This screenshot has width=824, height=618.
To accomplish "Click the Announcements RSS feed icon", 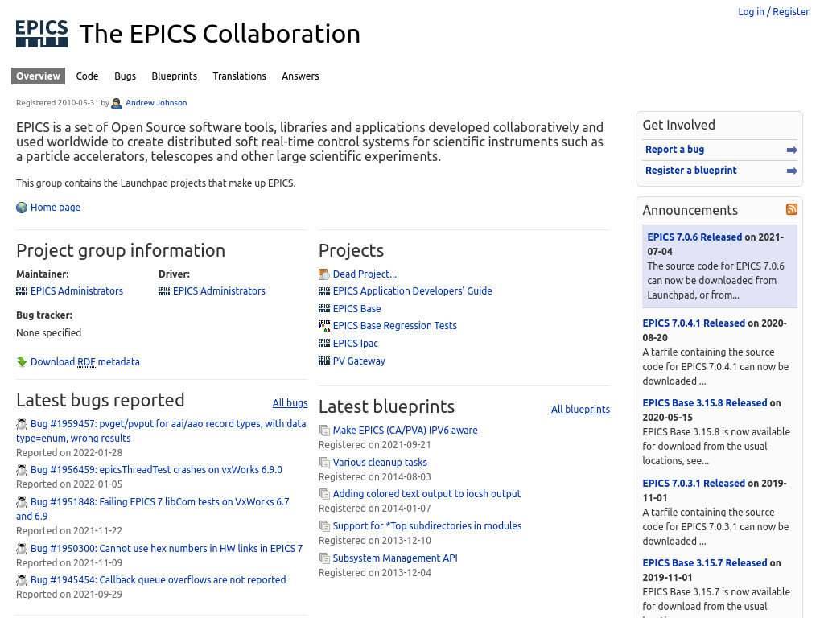I will pos(792,209).
